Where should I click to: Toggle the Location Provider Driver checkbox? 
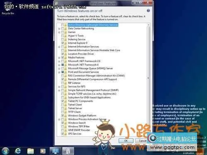coord(63,54)
